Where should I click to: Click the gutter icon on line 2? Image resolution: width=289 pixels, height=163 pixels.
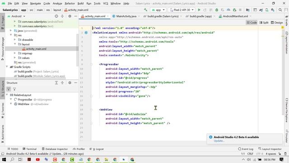click(86, 33)
